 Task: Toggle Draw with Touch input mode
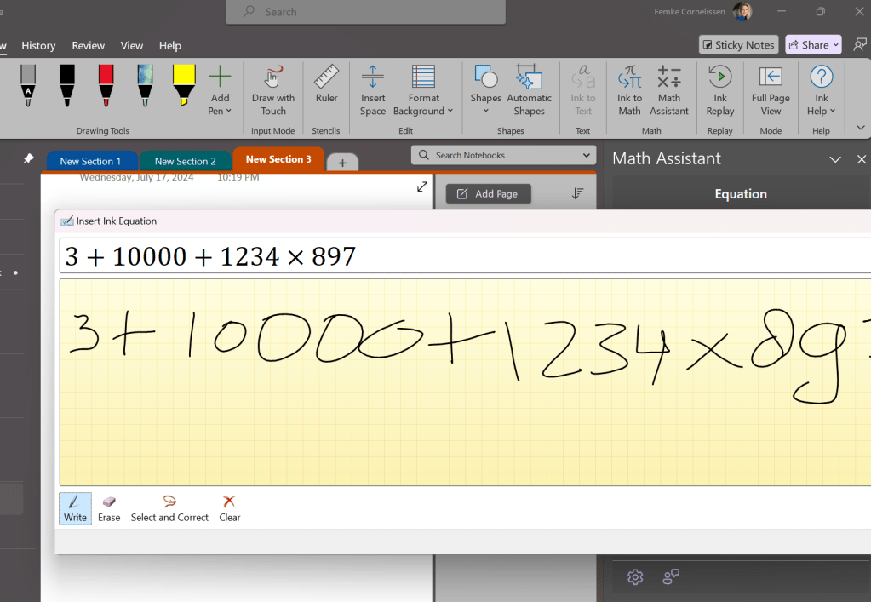(273, 90)
